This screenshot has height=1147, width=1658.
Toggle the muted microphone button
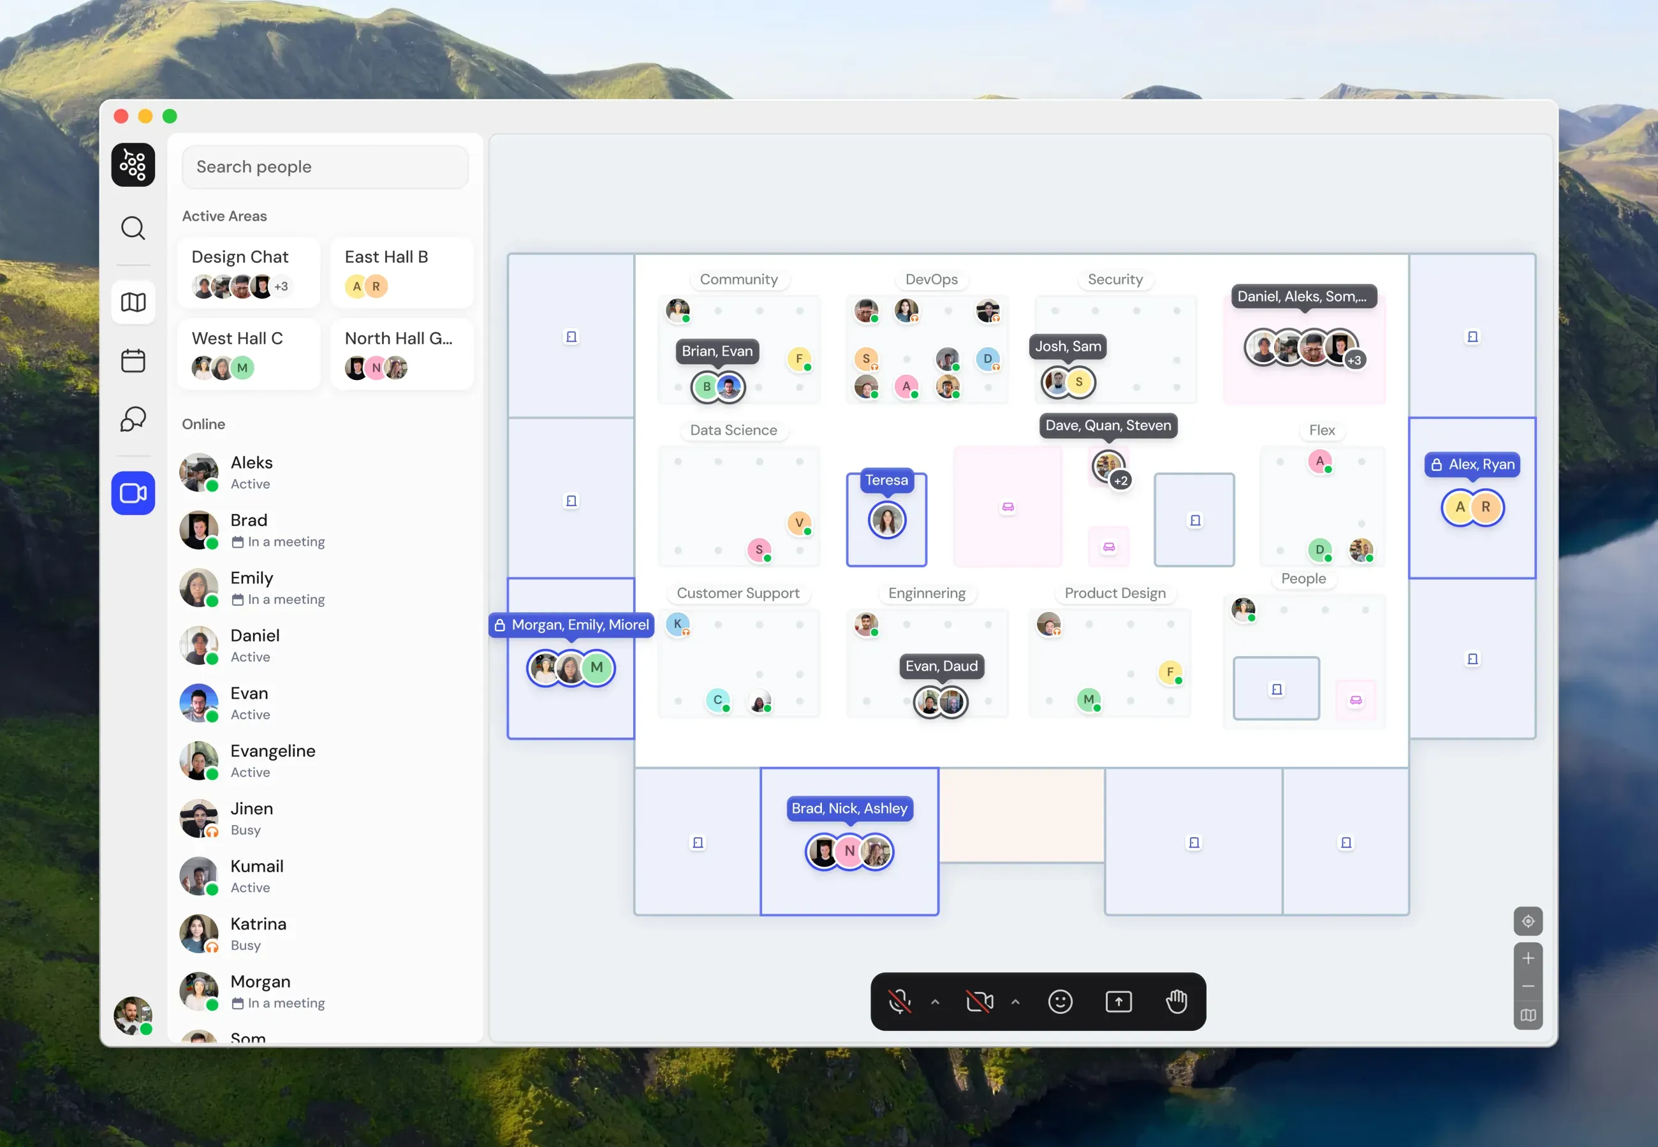(x=900, y=1002)
